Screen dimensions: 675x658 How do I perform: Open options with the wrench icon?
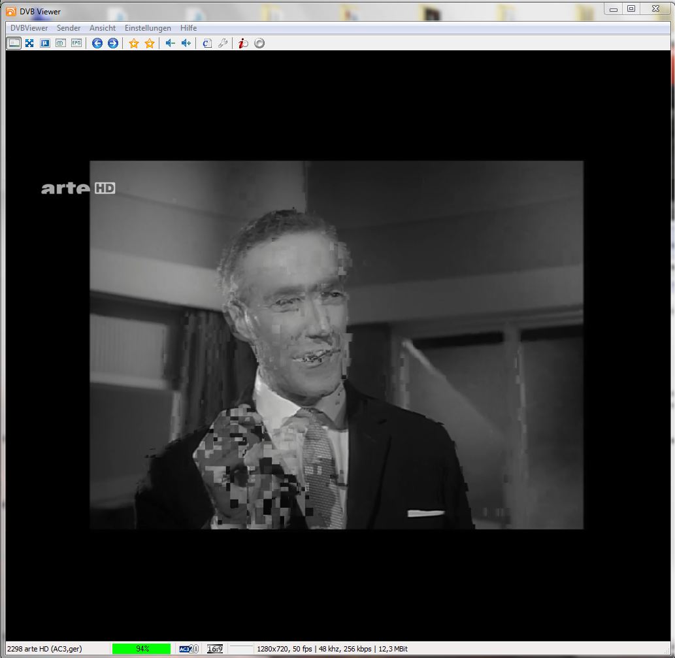223,43
